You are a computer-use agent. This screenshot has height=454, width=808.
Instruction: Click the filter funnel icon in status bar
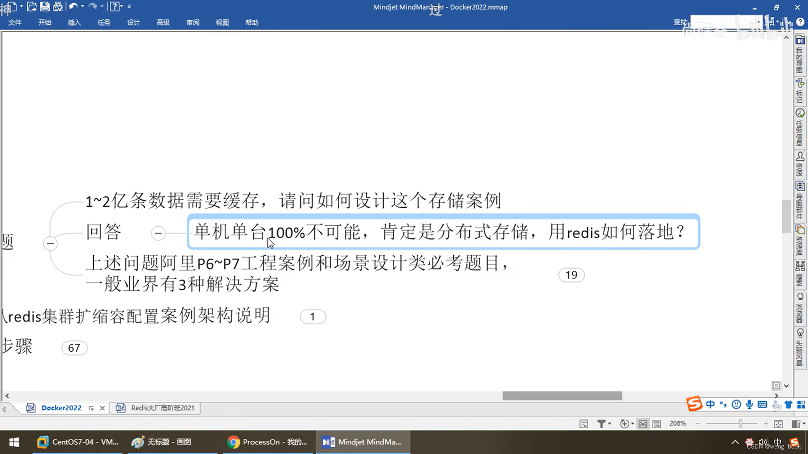(x=601, y=424)
